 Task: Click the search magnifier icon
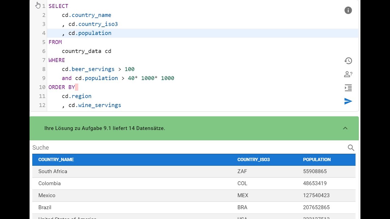351,148
